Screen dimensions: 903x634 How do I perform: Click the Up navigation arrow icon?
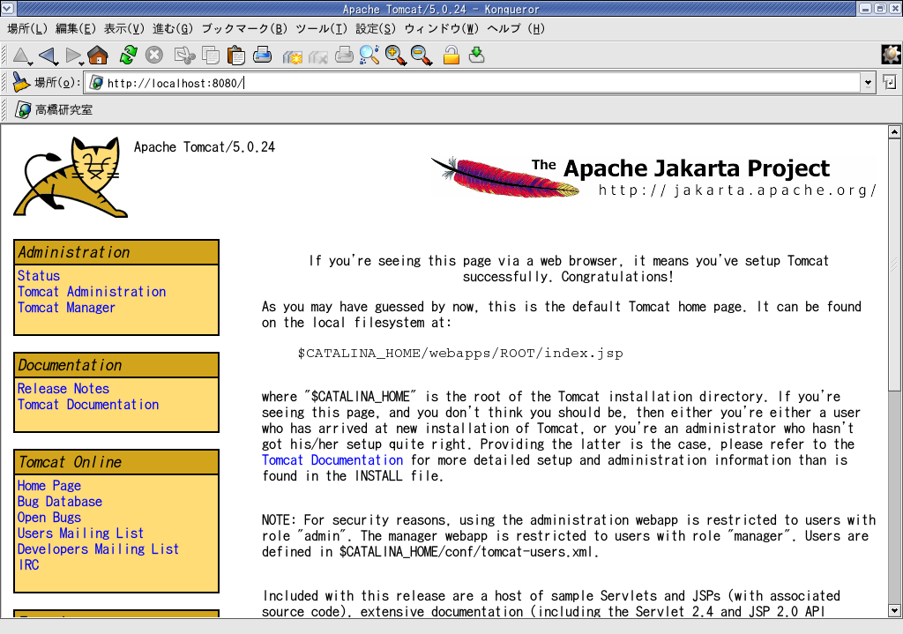click(21, 56)
